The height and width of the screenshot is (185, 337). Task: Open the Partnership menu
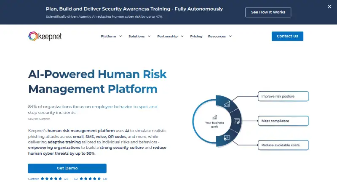pyautogui.click(x=167, y=36)
